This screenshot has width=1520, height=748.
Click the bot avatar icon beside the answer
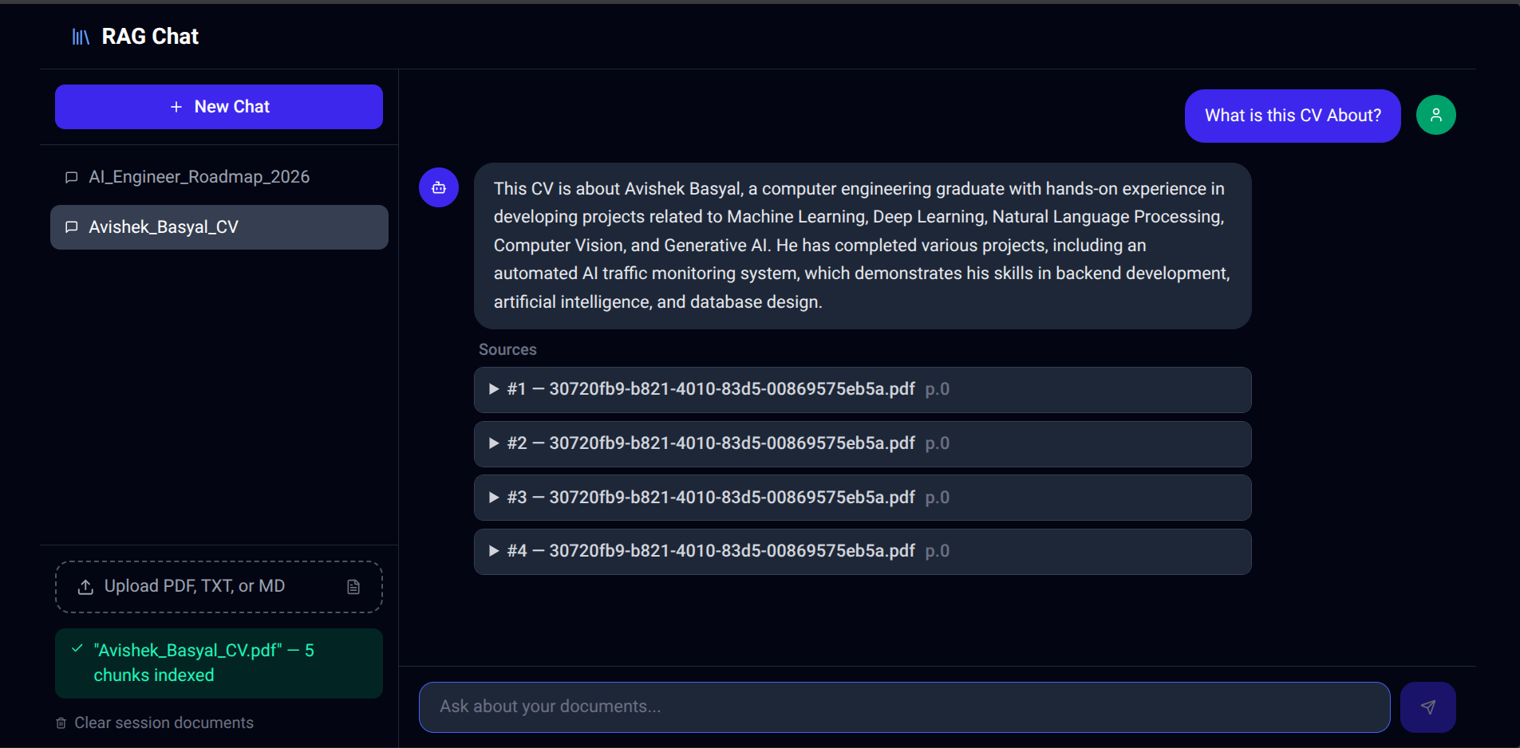[x=439, y=187]
